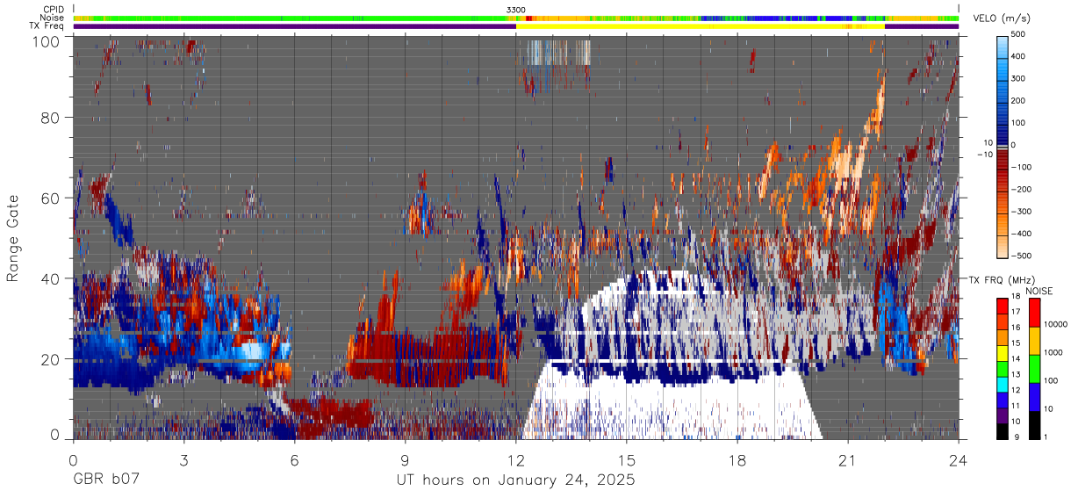Click "3" on the UT hours axis
Screen dimensions: 1078x498
point(184,461)
